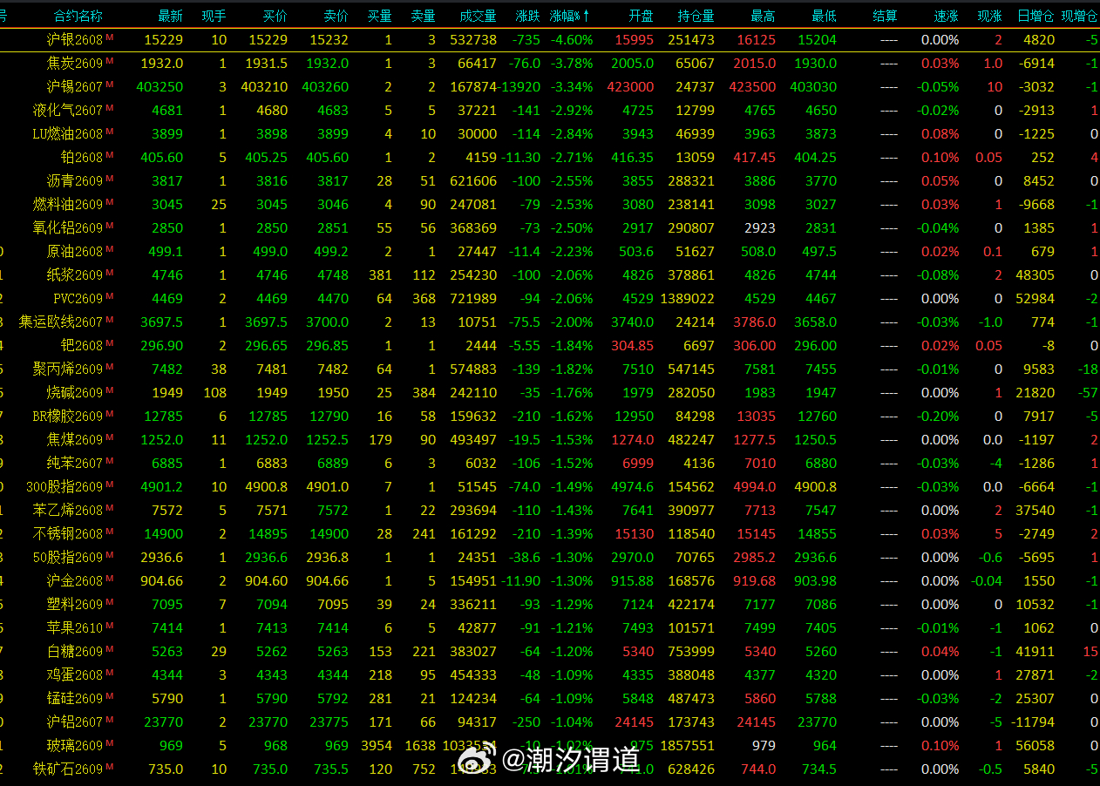Sort by the 最新 column header
The height and width of the screenshot is (786, 1100).
coord(170,16)
